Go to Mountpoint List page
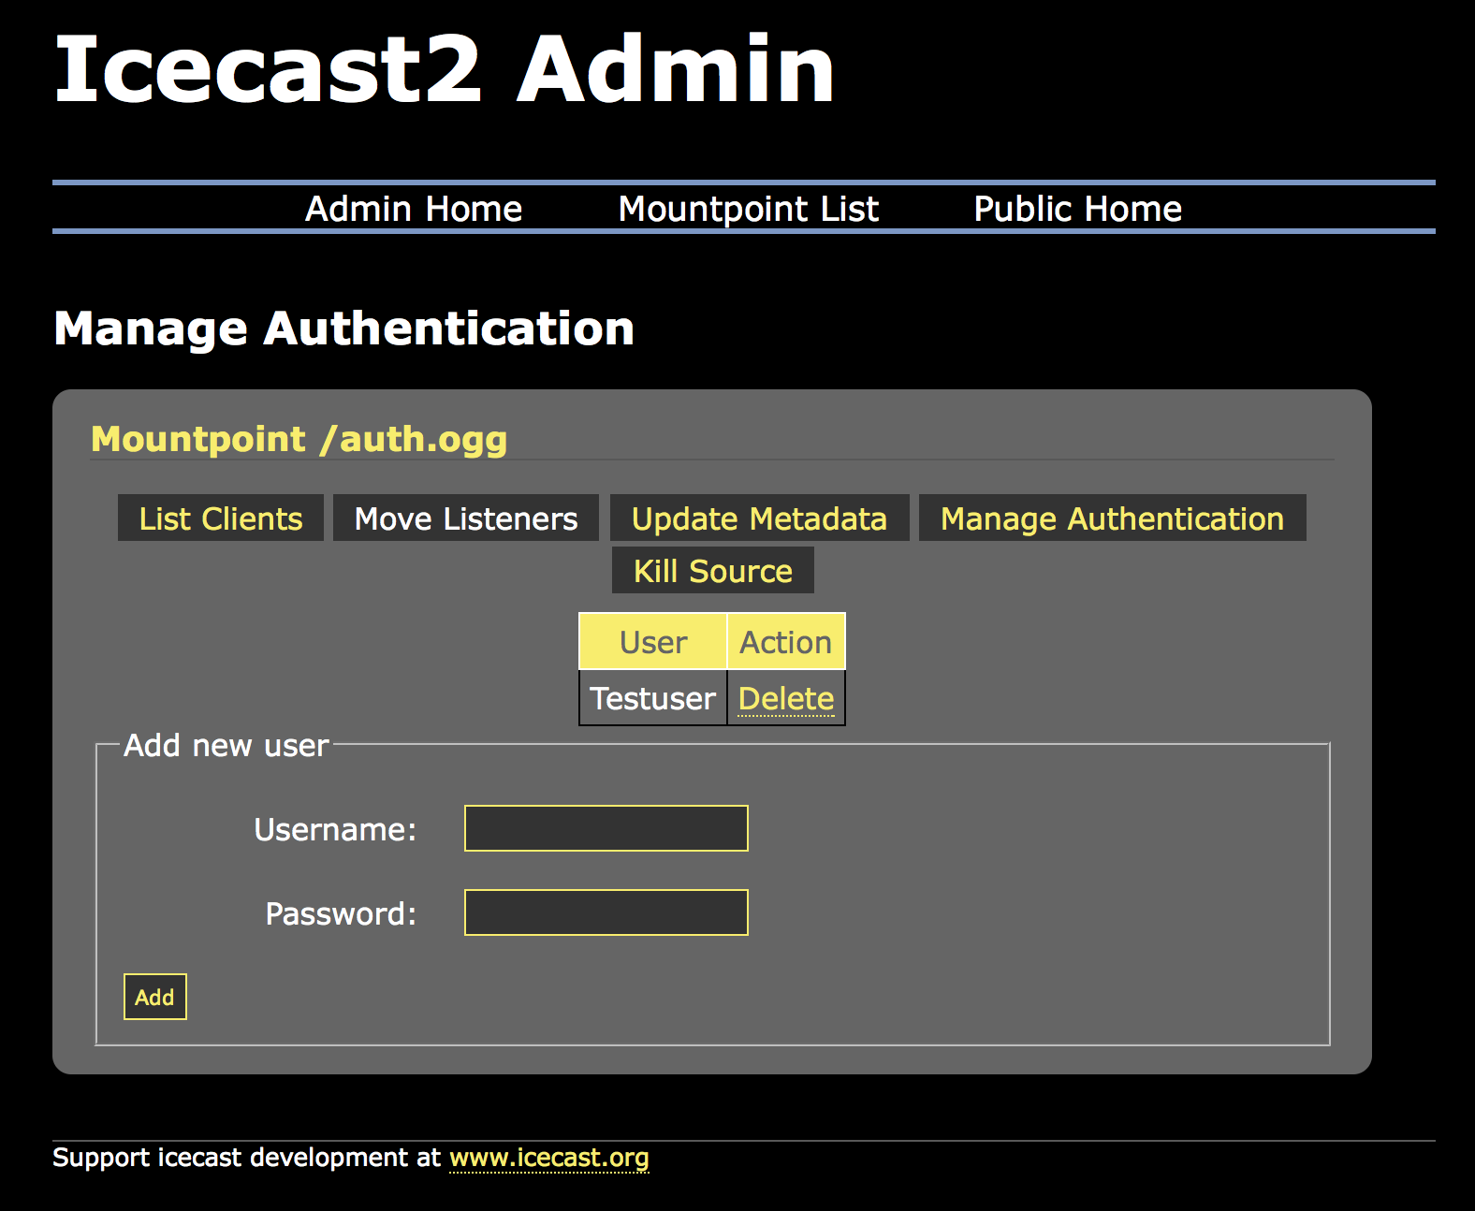 [x=748, y=209]
